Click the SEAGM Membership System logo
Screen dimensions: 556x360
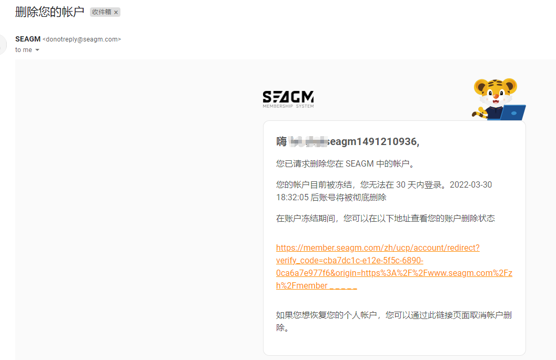point(288,99)
